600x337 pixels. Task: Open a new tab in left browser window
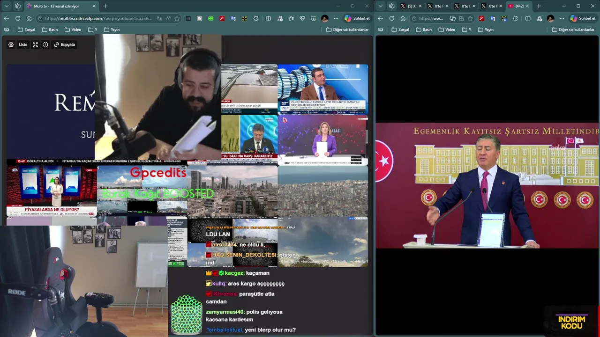pos(105,6)
